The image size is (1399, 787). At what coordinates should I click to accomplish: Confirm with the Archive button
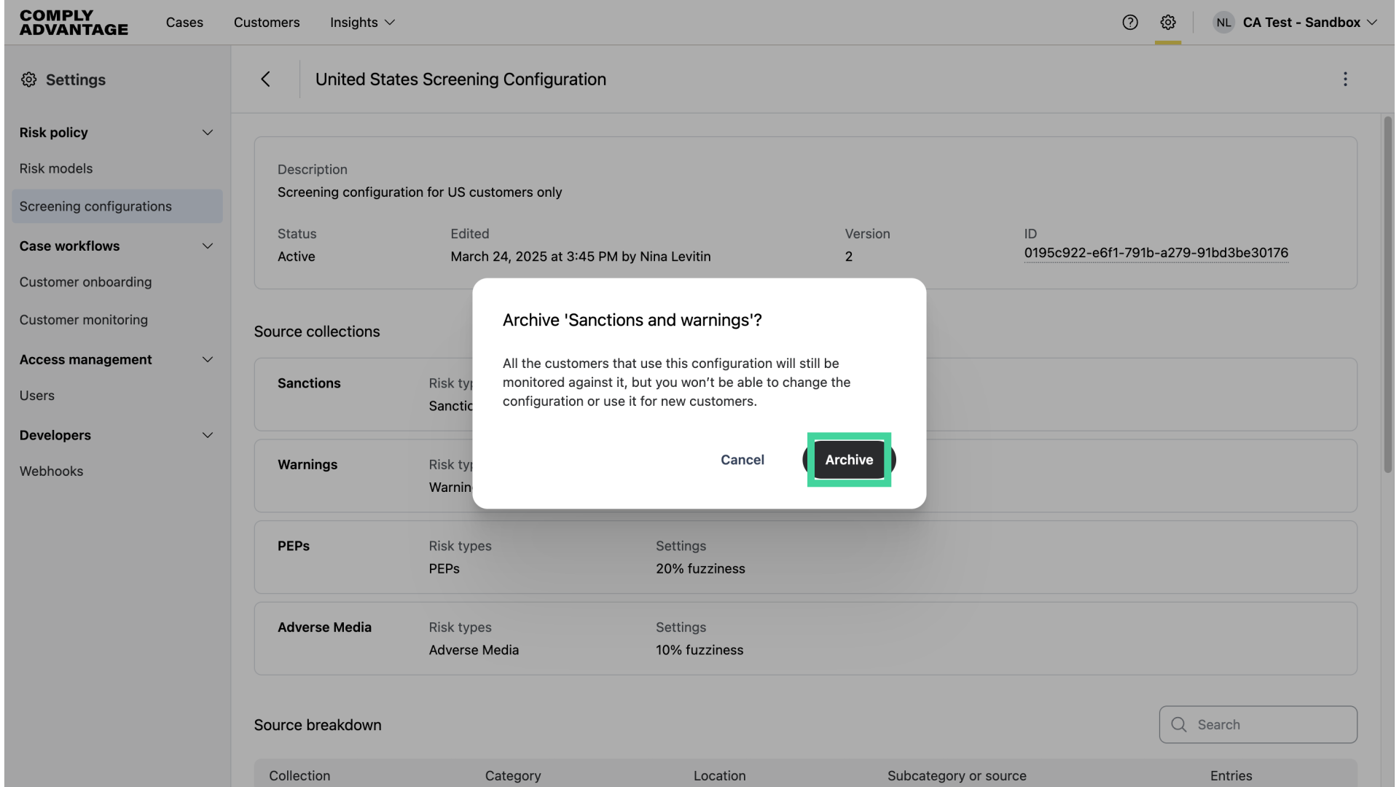point(849,460)
